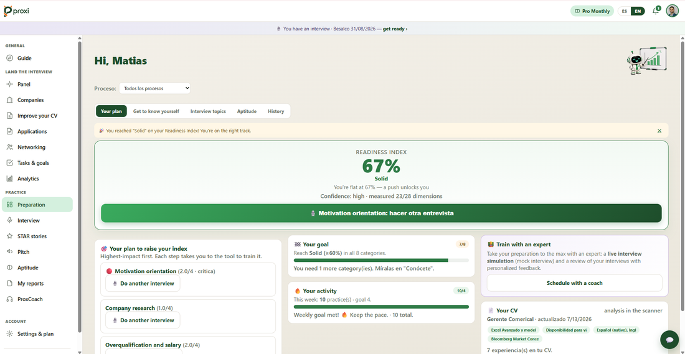The image size is (685, 354).
Task: Select the Your plan tab
Action: click(x=111, y=111)
